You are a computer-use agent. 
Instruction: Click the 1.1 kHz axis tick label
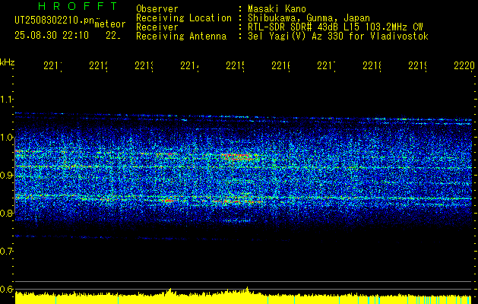pos(6,100)
